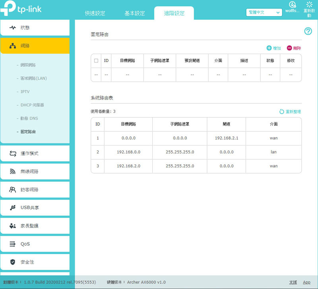Click the Network topology icon in sidebar
The image size is (318, 289).
coord(13,46)
